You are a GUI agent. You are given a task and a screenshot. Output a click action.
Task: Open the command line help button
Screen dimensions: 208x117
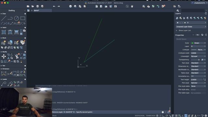[162, 112]
